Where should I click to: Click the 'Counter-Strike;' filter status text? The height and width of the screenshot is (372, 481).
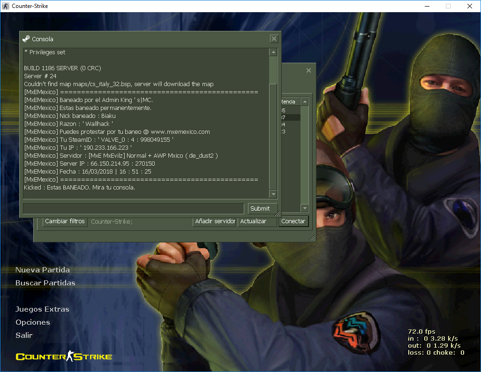coord(112,222)
